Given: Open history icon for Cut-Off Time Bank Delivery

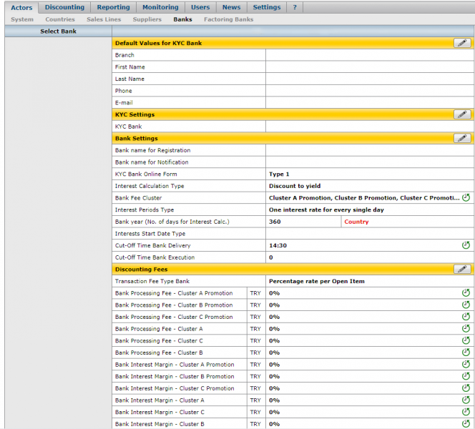Looking at the screenshot, I should click(466, 245).
